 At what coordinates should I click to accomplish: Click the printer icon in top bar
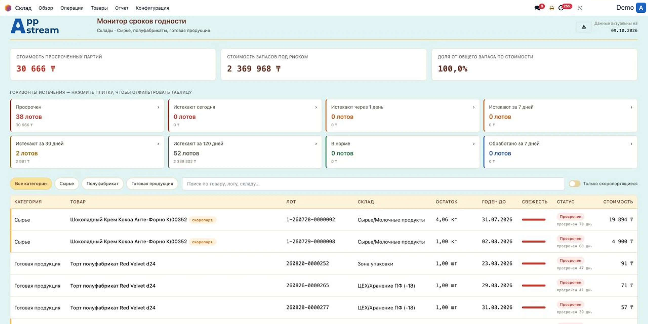(x=552, y=8)
